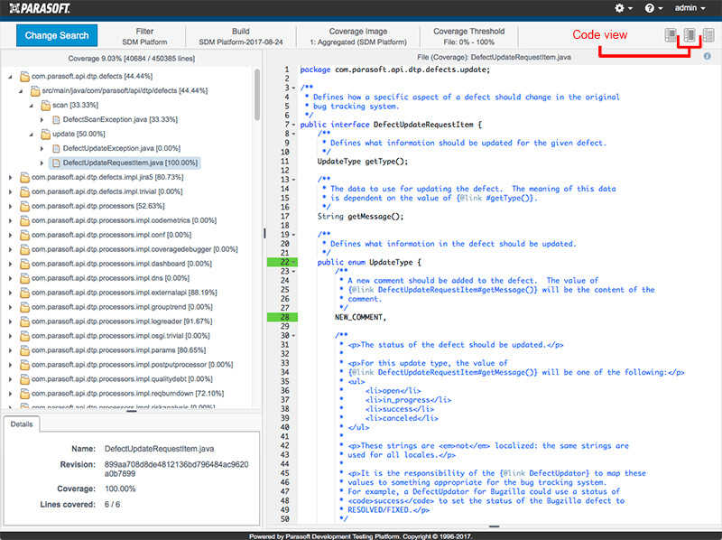The image size is (722, 540).
Task: Click the folder icon of processors.impl.qualitydebt
Action: click(x=24, y=379)
